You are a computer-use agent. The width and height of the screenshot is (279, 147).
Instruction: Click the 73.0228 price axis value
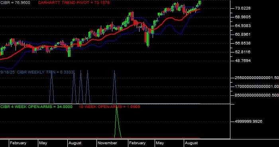coord(243,8)
